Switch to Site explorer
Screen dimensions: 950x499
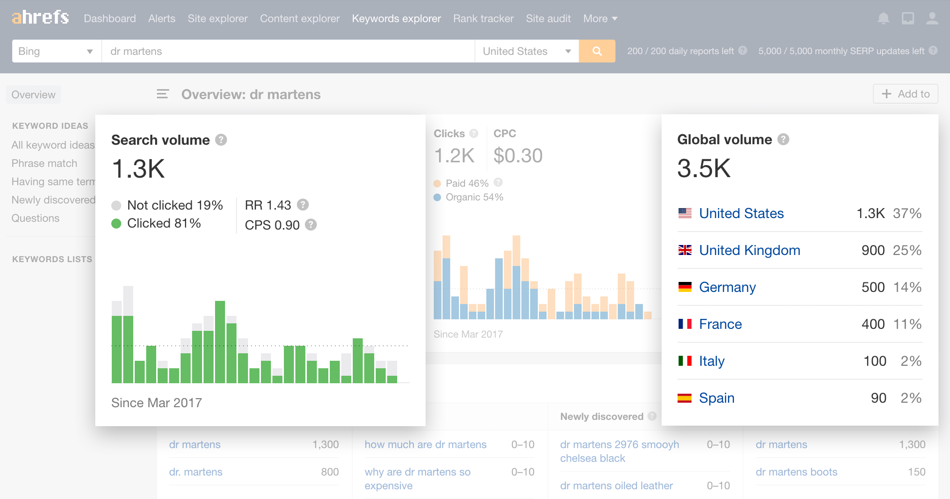(x=218, y=18)
